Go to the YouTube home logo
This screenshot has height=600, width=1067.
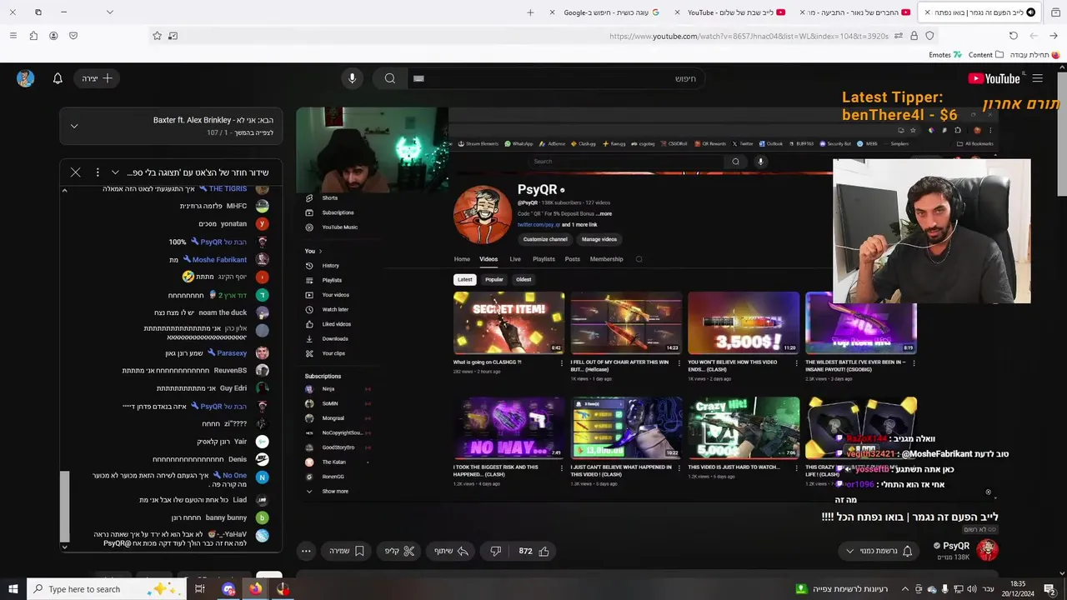(x=994, y=78)
